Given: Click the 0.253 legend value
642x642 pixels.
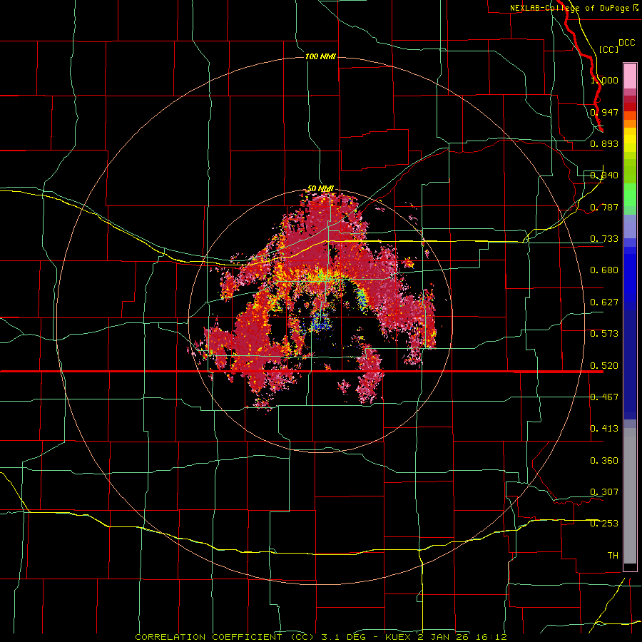Looking at the screenshot, I should coord(604,524).
